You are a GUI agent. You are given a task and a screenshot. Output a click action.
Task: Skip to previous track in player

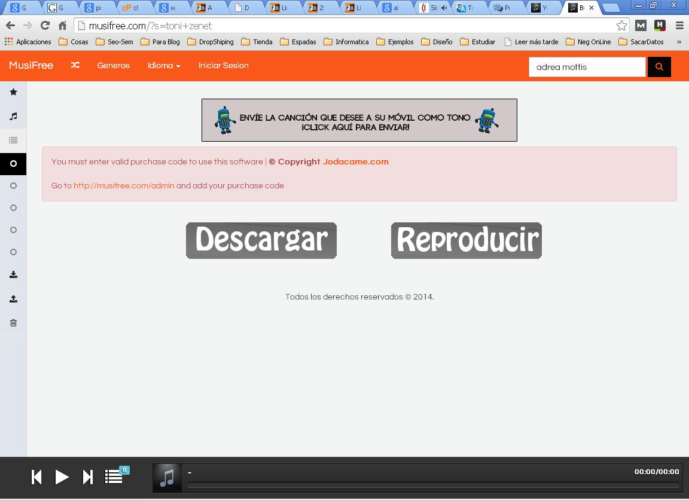[x=36, y=477]
